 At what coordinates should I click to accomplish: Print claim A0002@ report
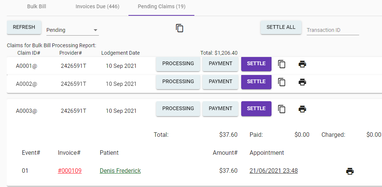pos(302,82)
